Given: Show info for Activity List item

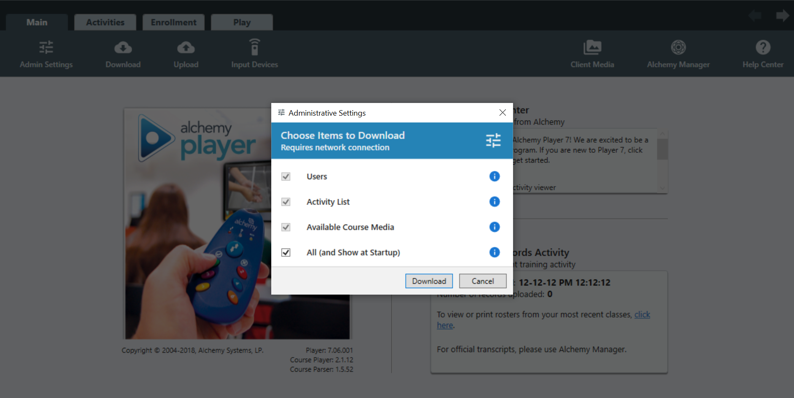Looking at the screenshot, I should pos(494,202).
